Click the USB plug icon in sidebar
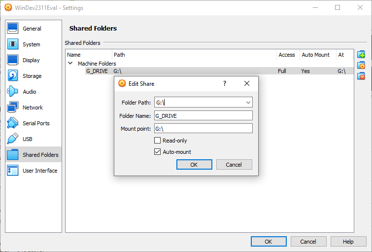The image size is (372, 252). click(x=13, y=139)
